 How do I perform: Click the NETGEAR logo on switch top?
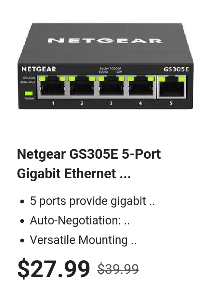tap(105, 41)
